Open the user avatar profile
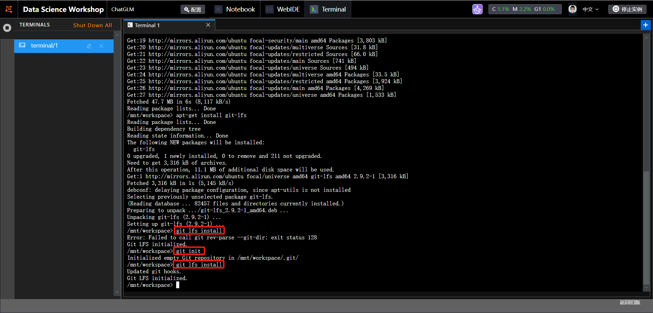The width and height of the screenshot is (653, 313). point(572,9)
